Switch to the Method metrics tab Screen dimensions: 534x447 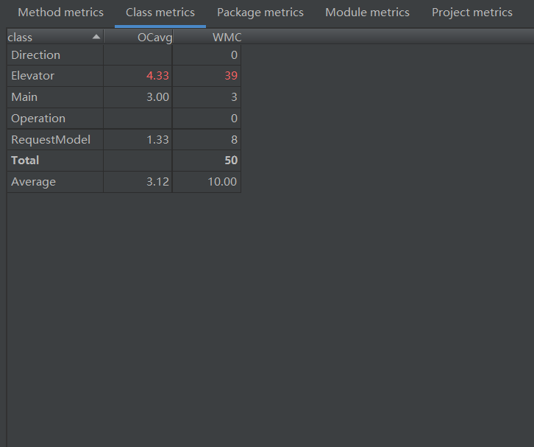[60, 13]
